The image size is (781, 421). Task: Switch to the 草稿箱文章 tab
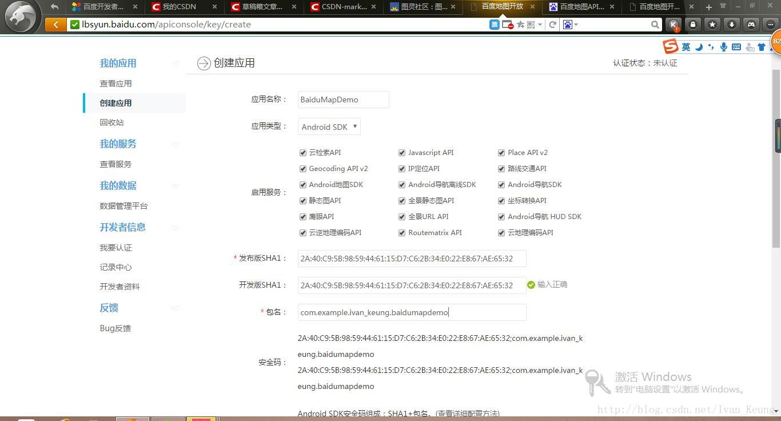click(x=264, y=7)
